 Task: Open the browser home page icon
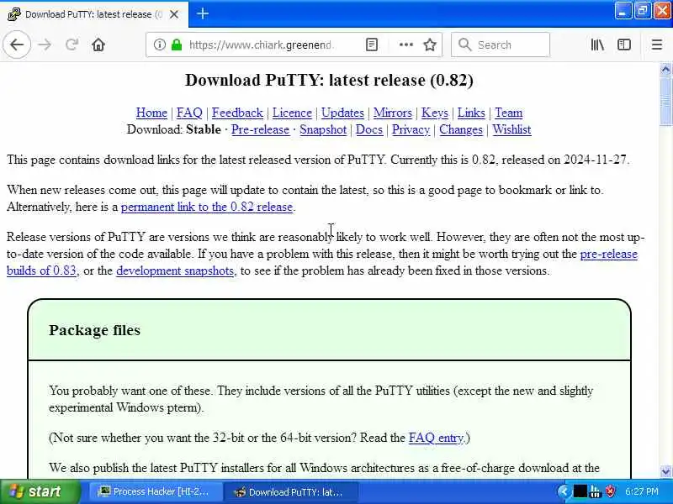click(x=98, y=45)
